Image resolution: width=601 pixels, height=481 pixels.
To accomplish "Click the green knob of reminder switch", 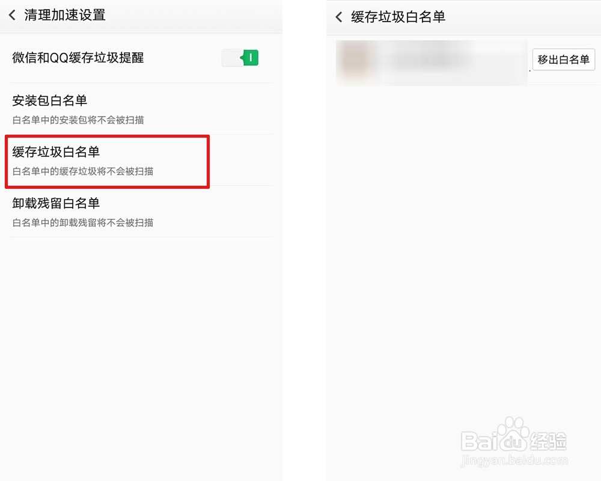I will (249, 58).
